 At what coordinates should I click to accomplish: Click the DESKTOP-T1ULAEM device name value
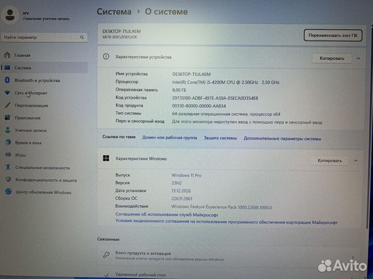coord(191,74)
